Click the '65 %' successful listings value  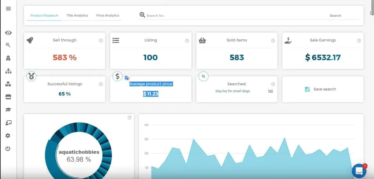64,94
